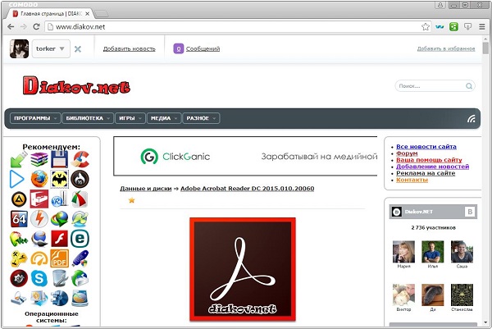
Task: Open 'Все новости сайта' link
Action: 426,147
